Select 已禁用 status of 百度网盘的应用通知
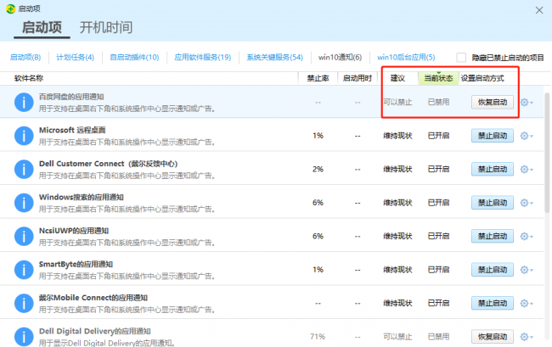552x347 pixels. [x=438, y=102]
